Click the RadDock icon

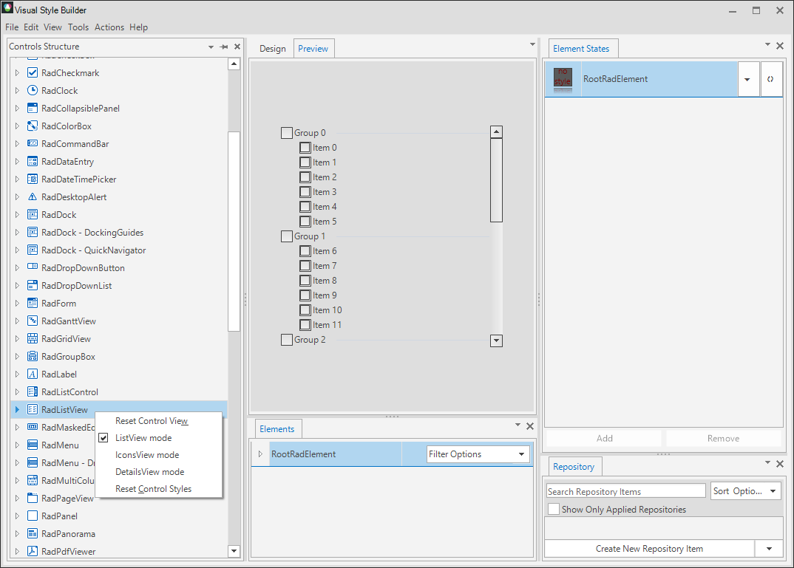(33, 214)
